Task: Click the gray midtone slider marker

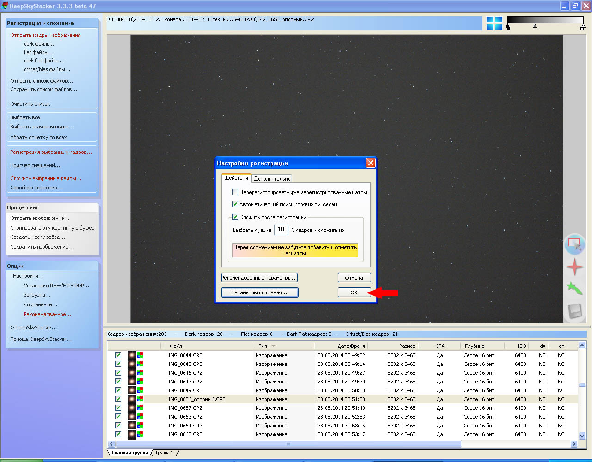Action: pos(535,26)
